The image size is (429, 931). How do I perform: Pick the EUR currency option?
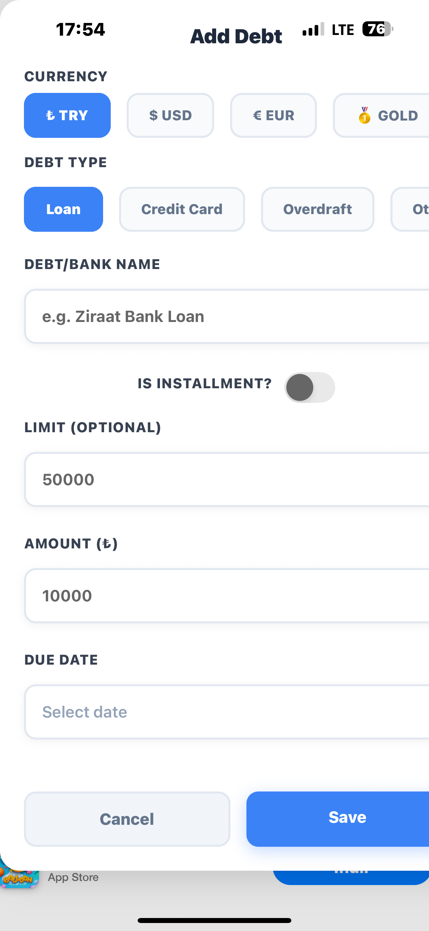click(273, 115)
